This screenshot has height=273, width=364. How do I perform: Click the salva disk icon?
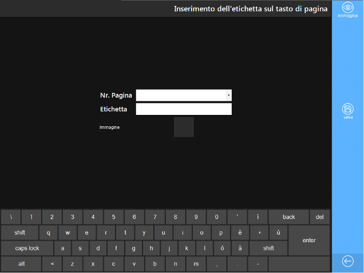[348, 108]
